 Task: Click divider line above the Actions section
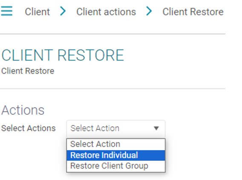(112, 89)
